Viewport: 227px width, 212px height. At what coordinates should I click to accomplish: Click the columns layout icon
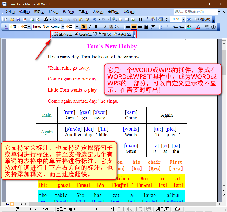pos(140,19)
